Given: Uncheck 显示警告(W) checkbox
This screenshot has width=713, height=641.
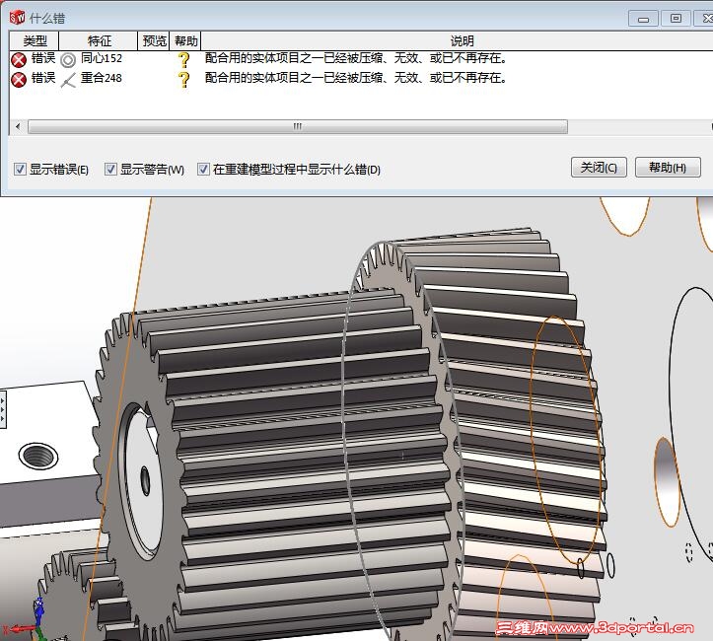Looking at the screenshot, I should (x=110, y=170).
